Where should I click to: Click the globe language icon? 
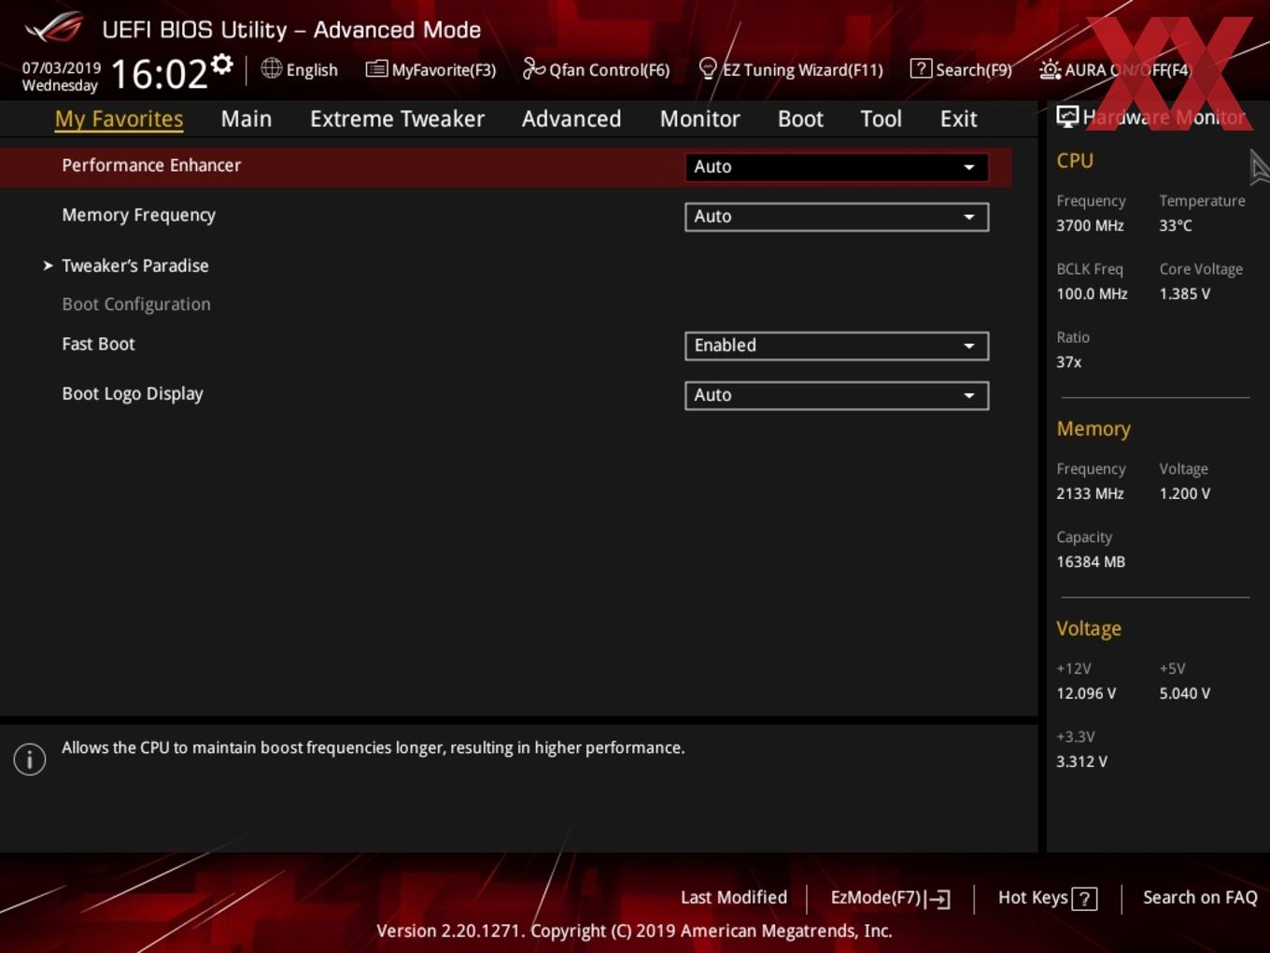coord(271,68)
